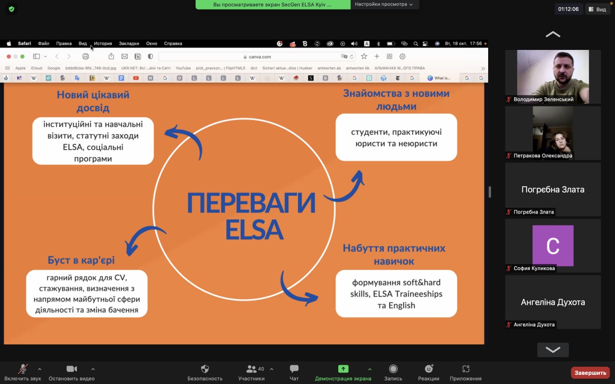The width and height of the screenshot is (615, 384).
Task: Open a new tab with plus icon
Action: 377,57
